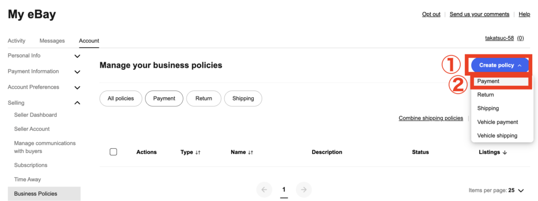Screen dimensions: 538x201
Task: Open Time Away in the sidebar
Action: (27, 179)
